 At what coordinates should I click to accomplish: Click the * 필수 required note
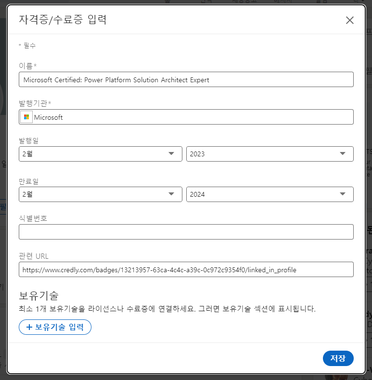click(x=27, y=45)
